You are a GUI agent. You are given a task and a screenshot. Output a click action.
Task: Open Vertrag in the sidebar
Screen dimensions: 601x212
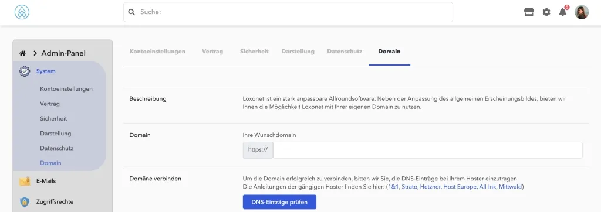point(50,104)
